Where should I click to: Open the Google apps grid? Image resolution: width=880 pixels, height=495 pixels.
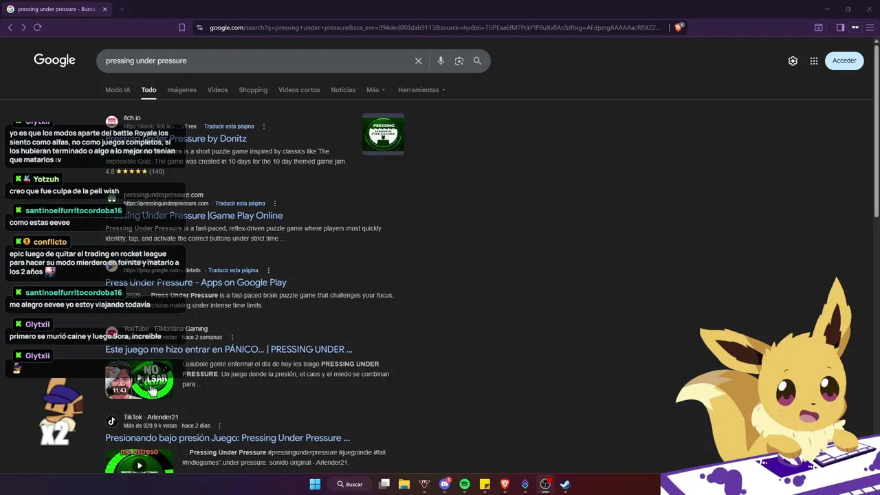pyautogui.click(x=814, y=60)
